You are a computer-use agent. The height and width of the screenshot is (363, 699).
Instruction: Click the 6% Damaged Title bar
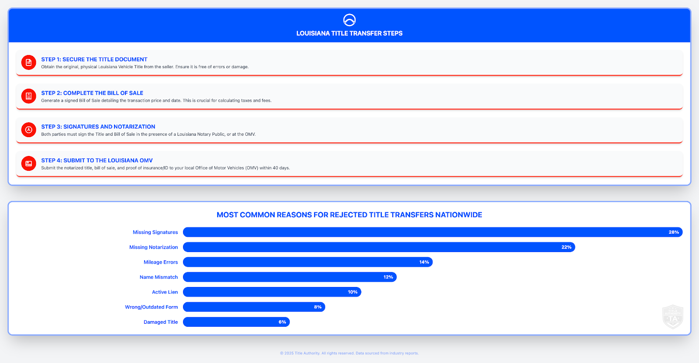(236, 322)
